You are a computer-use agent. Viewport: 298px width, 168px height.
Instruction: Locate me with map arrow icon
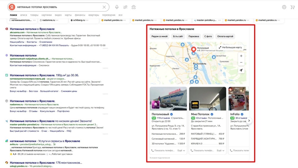click(x=241, y=70)
